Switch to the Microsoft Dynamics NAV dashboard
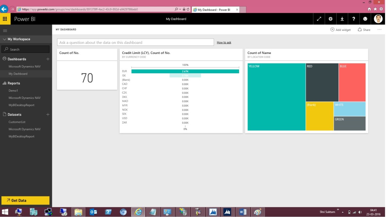Image resolution: width=386 pixels, height=217 pixels. click(x=25, y=66)
